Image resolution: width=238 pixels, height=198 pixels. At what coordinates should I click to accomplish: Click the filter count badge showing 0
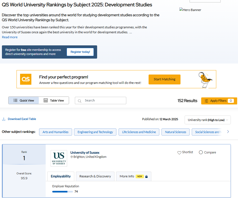tap(231, 101)
